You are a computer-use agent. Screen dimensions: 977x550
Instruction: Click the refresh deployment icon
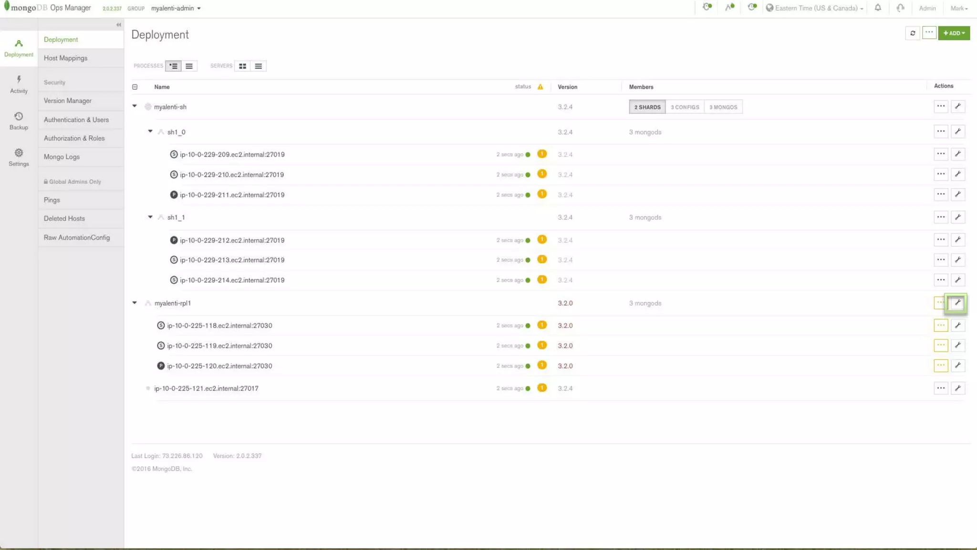[912, 33]
